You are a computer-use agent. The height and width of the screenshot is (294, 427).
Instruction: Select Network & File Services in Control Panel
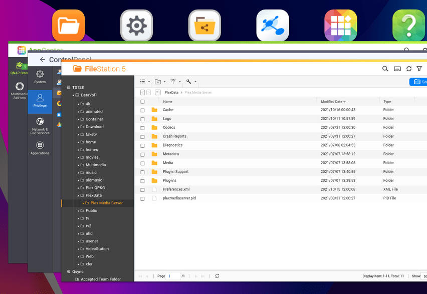click(x=40, y=126)
